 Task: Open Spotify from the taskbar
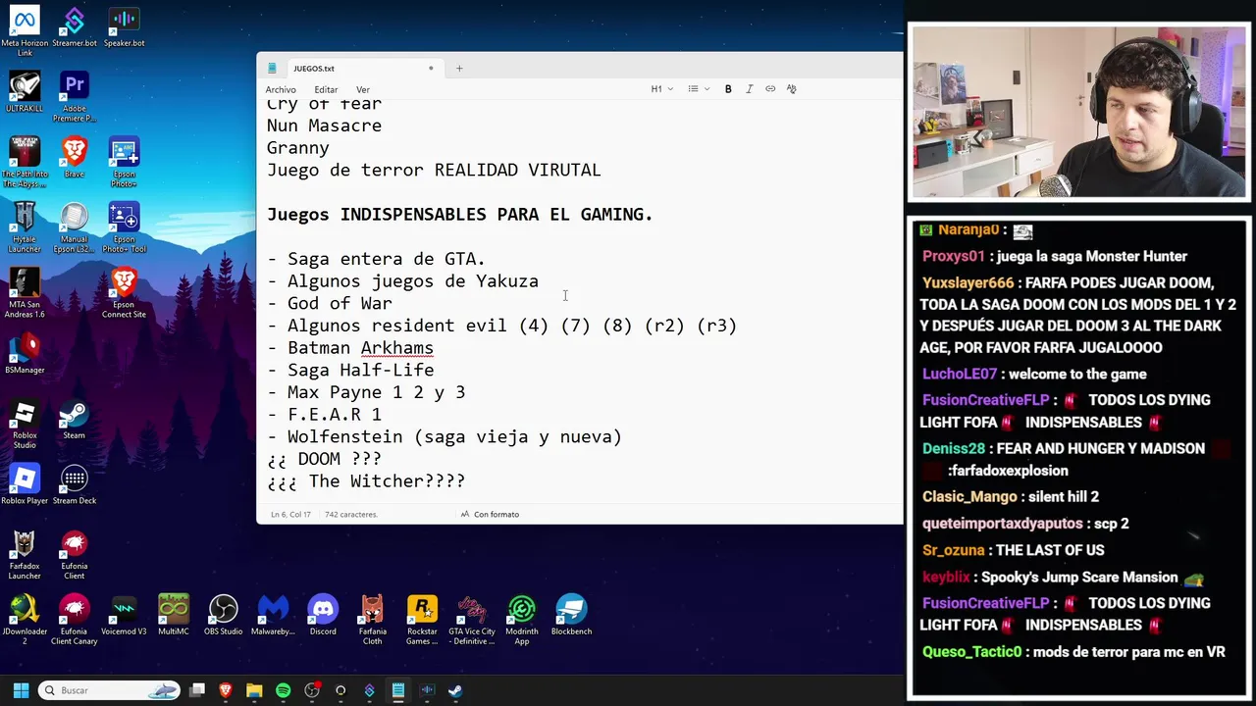[284, 690]
